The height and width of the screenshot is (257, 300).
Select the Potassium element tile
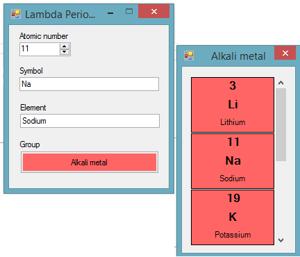coord(233,217)
